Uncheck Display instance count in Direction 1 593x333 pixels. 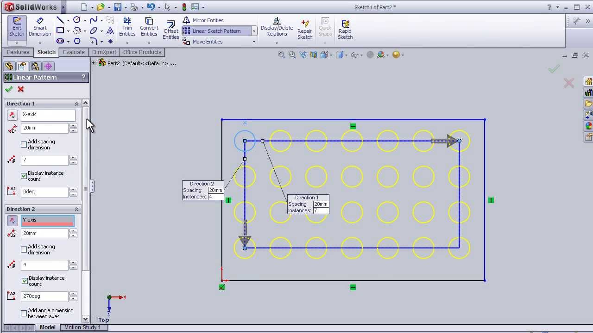(24, 176)
